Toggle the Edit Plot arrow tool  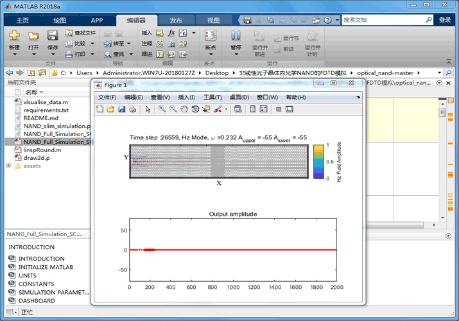(x=148, y=109)
